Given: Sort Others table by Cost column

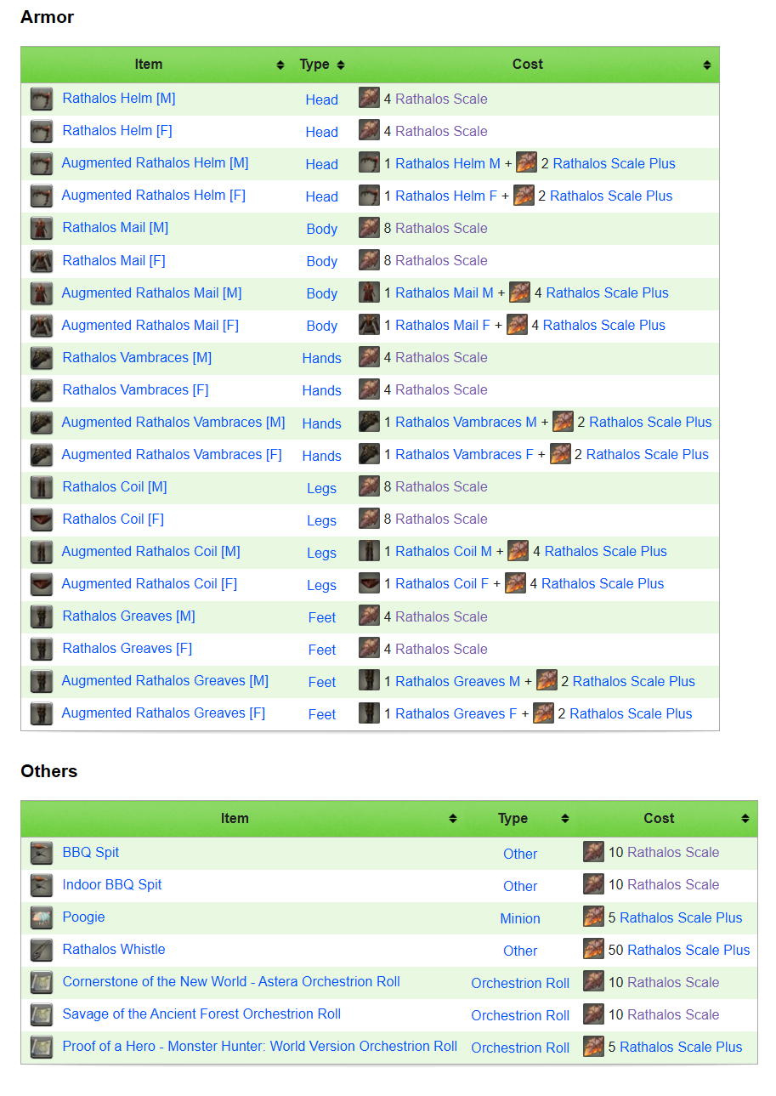Looking at the screenshot, I should pos(745,819).
